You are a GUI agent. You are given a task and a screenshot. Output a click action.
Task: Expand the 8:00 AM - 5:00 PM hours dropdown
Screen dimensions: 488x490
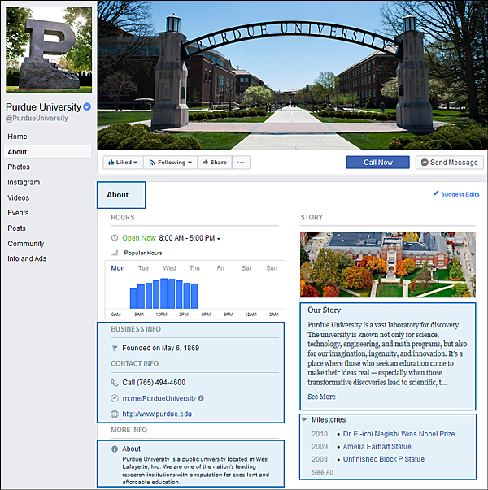coord(219,239)
